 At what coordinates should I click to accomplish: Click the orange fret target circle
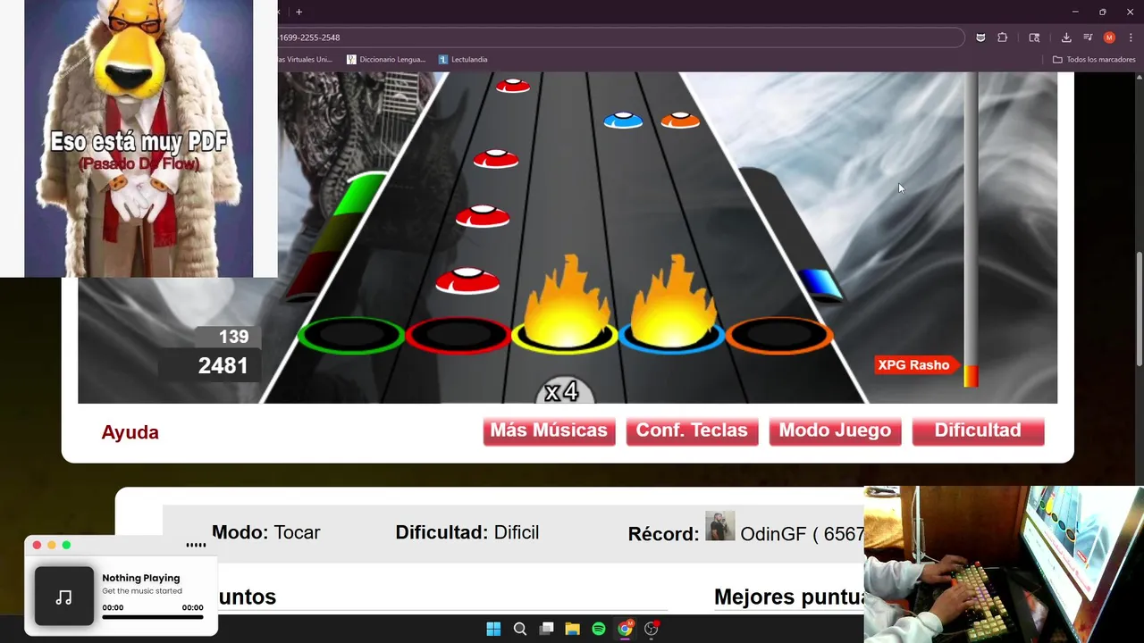click(x=779, y=336)
